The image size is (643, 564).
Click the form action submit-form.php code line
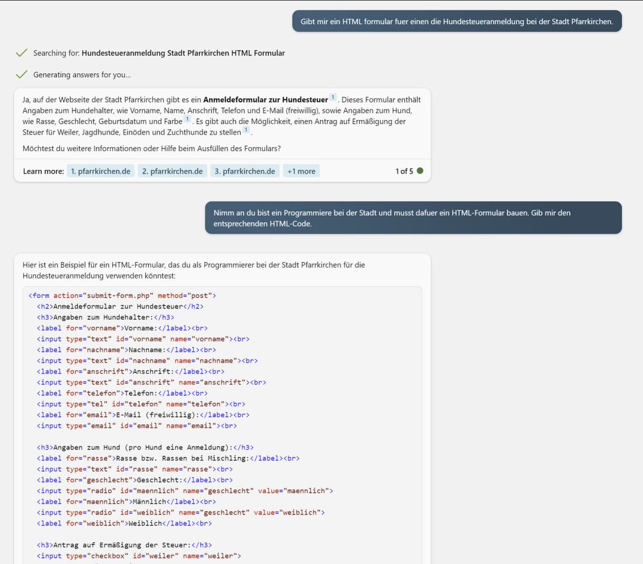[x=122, y=296]
